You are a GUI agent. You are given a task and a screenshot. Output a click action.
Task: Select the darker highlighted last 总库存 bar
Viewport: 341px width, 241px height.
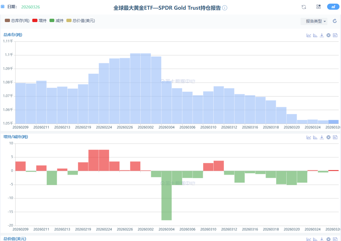pyautogui.click(x=333, y=122)
